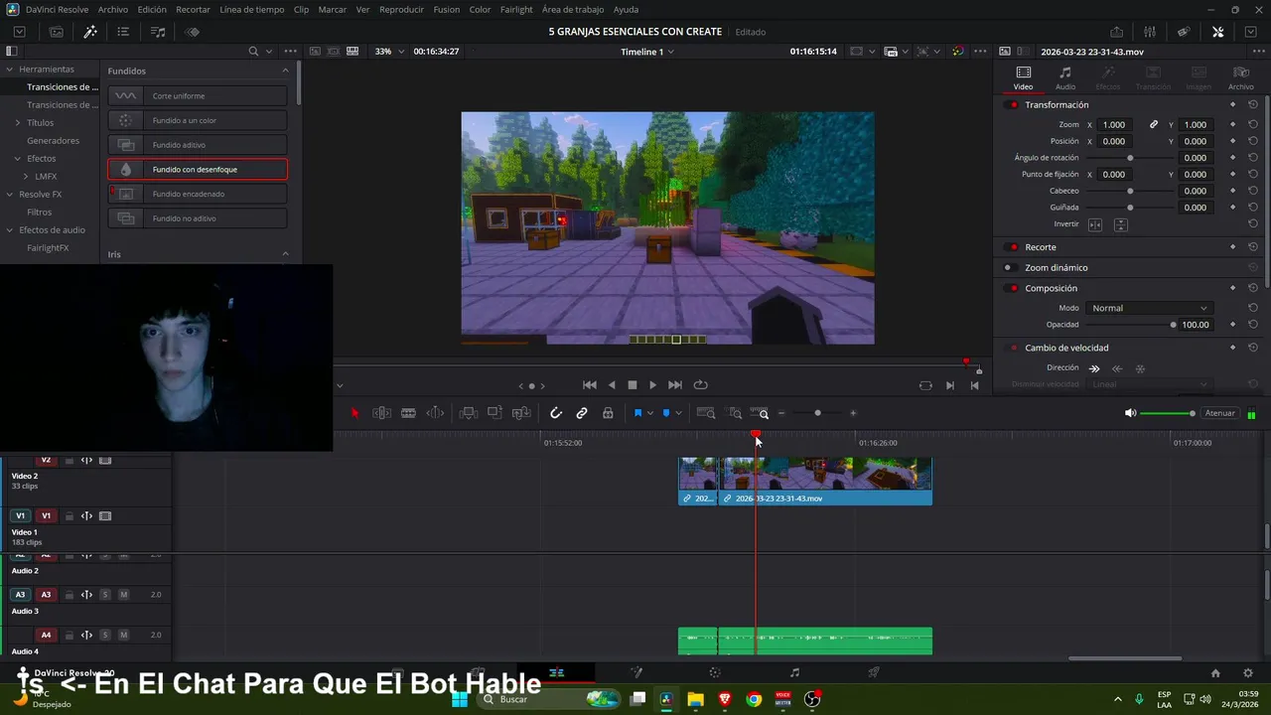Switch to Inspector Audio tab
This screenshot has width=1271, height=715.
[x=1065, y=77]
